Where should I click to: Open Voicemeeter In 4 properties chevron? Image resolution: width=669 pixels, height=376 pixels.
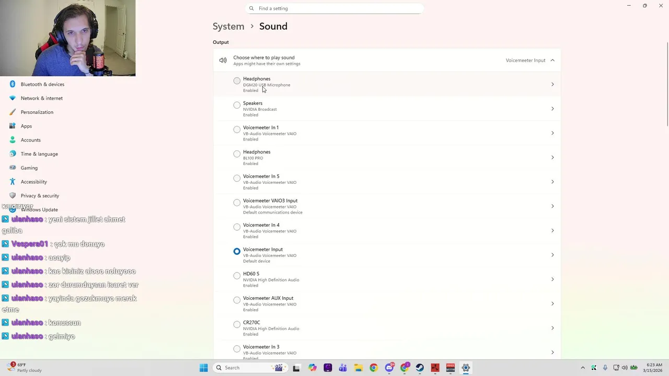click(x=552, y=231)
